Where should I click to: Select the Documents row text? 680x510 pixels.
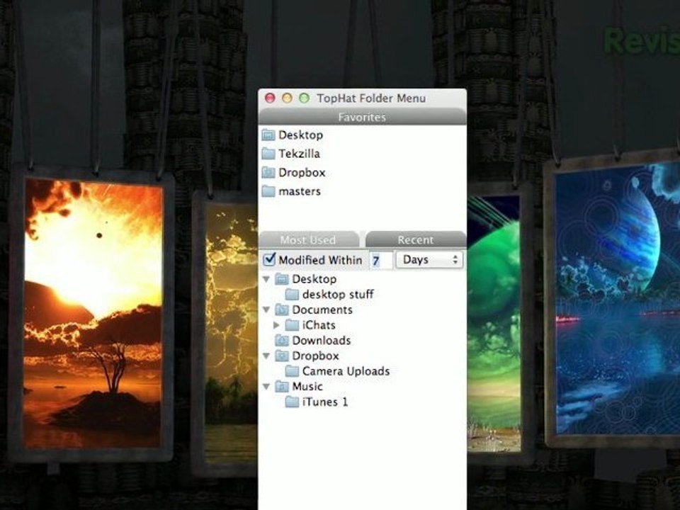(x=322, y=310)
